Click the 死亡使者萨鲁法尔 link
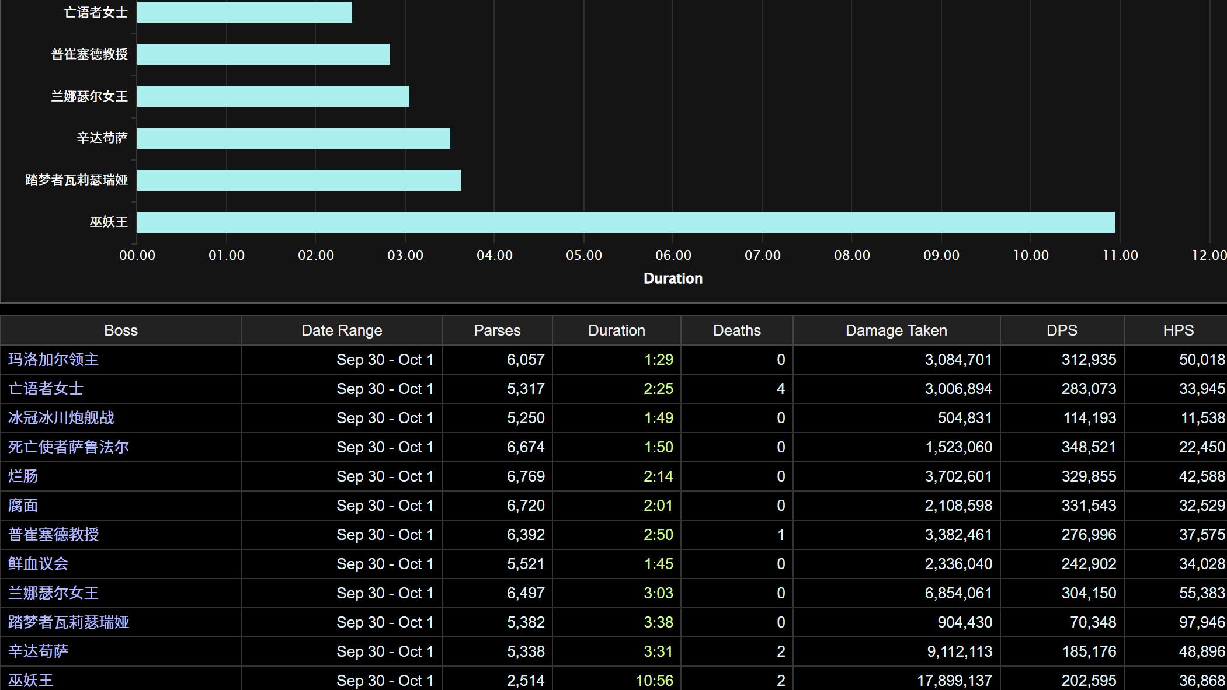Screen dimensions: 1227x690 click(x=68, y=447)
